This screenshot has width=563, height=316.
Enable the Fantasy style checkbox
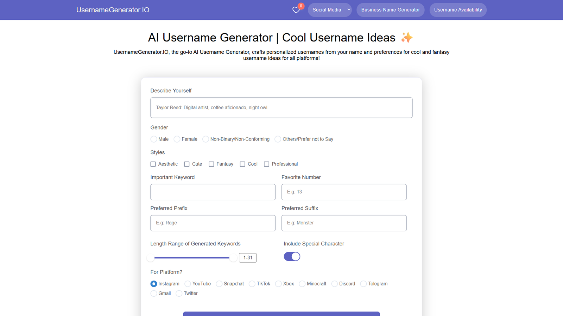[211, 164]
